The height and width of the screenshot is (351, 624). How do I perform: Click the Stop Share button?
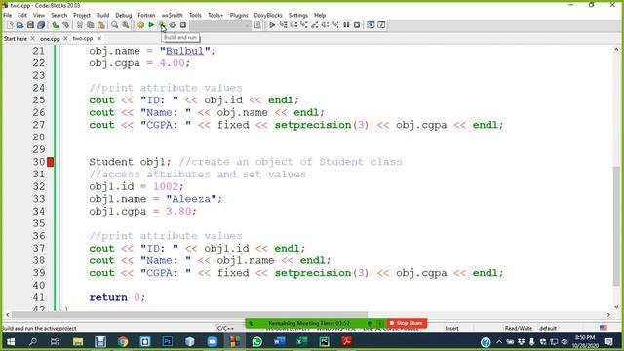(x=407, y=323)
